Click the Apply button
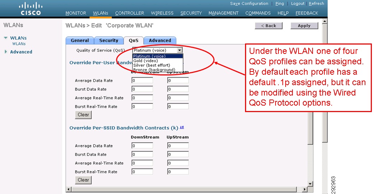 click(304, 26)
